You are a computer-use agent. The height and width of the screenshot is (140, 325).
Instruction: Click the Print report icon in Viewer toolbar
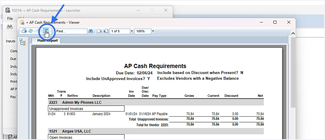pos(24,31)
